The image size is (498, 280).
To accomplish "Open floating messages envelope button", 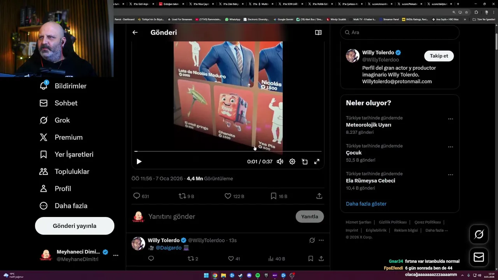I will [x=479, y=257].
